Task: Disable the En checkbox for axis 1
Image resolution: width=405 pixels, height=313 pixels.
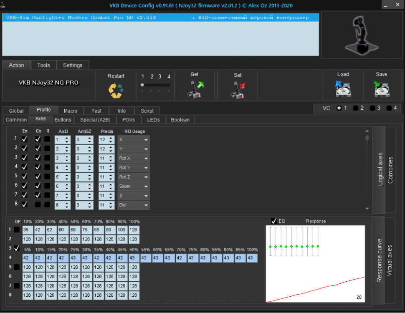Action: [25, 139]
